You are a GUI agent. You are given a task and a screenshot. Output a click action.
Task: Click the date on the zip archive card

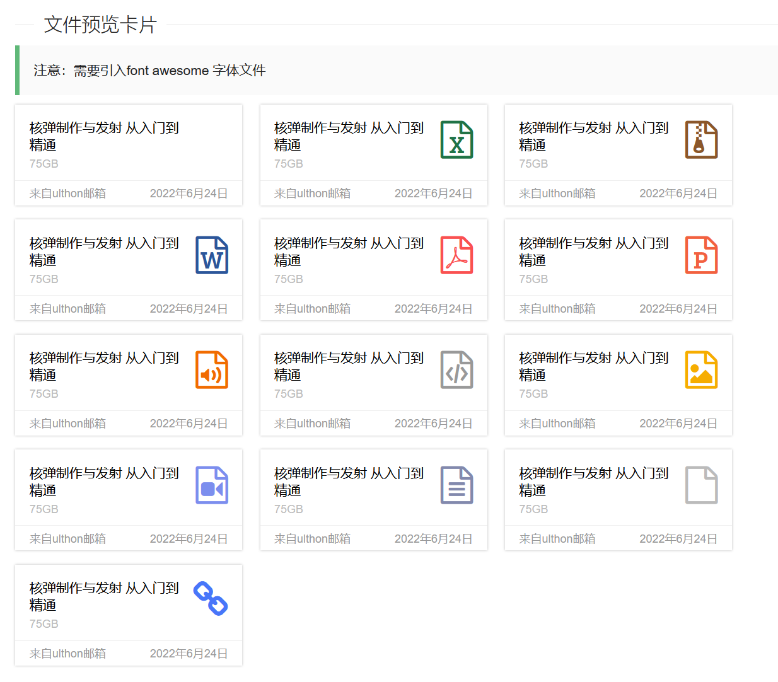(678, 194)
